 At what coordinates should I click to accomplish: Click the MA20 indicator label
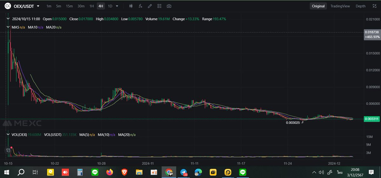[54, 28]
